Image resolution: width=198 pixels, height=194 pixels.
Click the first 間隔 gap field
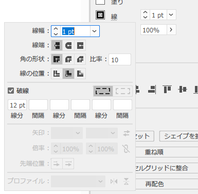click(x=38, y=105)
